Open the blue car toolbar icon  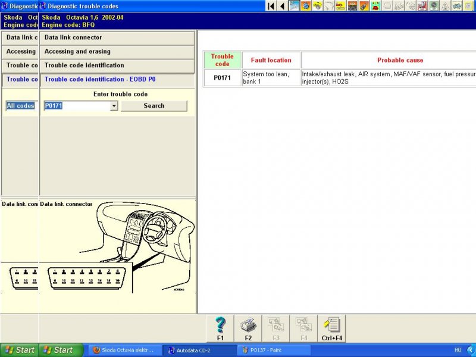[457, 6]
